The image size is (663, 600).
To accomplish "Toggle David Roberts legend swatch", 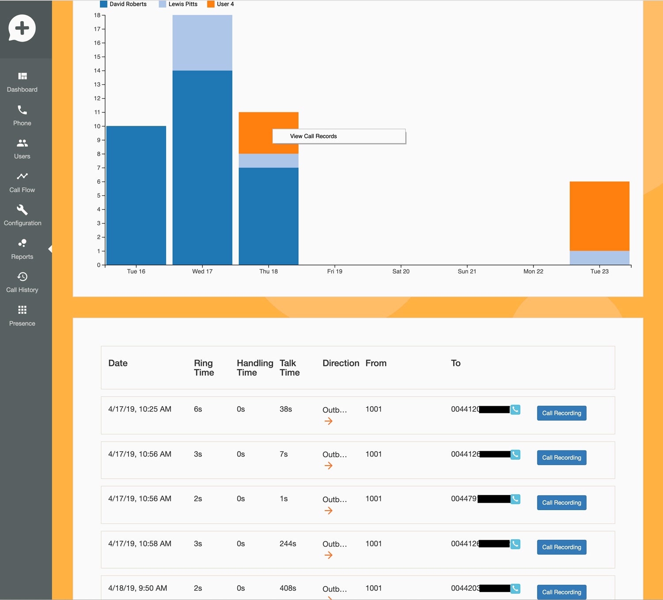I will (x=104, y=4).
